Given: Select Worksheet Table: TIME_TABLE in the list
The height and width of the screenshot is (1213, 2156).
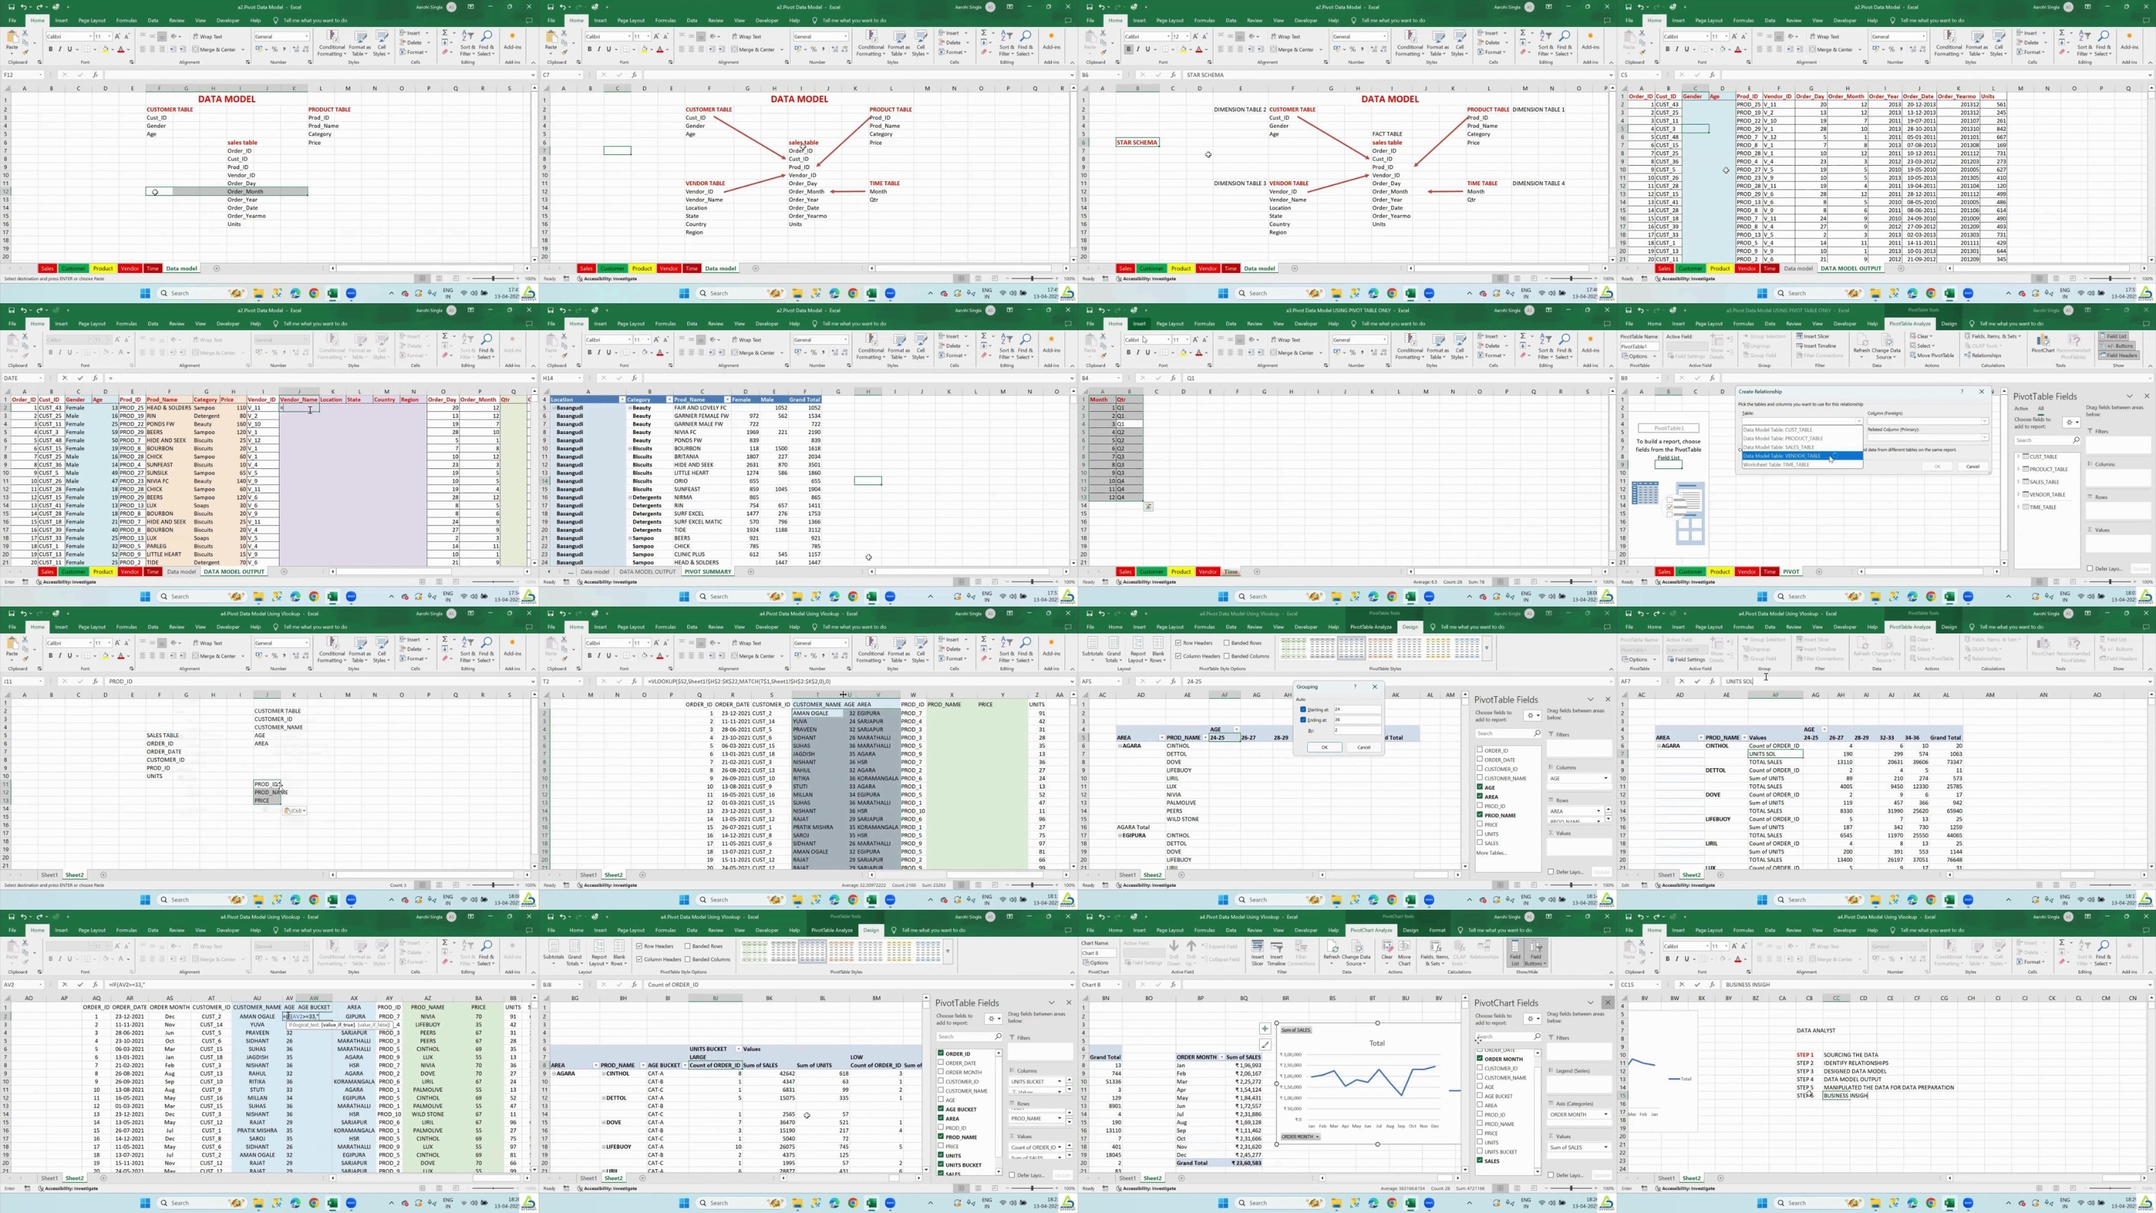Looking at the screenshot, I should [1803, 464].
